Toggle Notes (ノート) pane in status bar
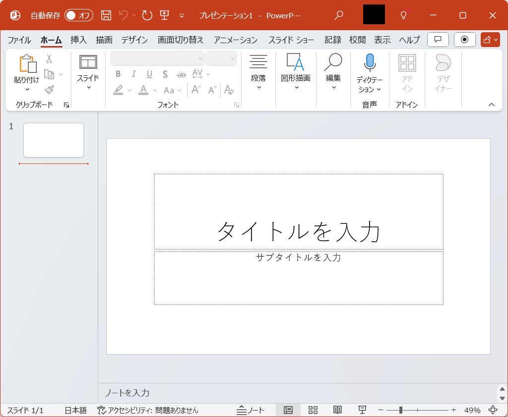The image size is (508, 417). 250,410
